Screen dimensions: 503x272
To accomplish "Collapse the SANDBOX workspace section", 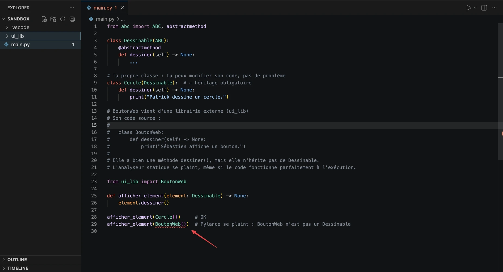I will click(4, 19).
